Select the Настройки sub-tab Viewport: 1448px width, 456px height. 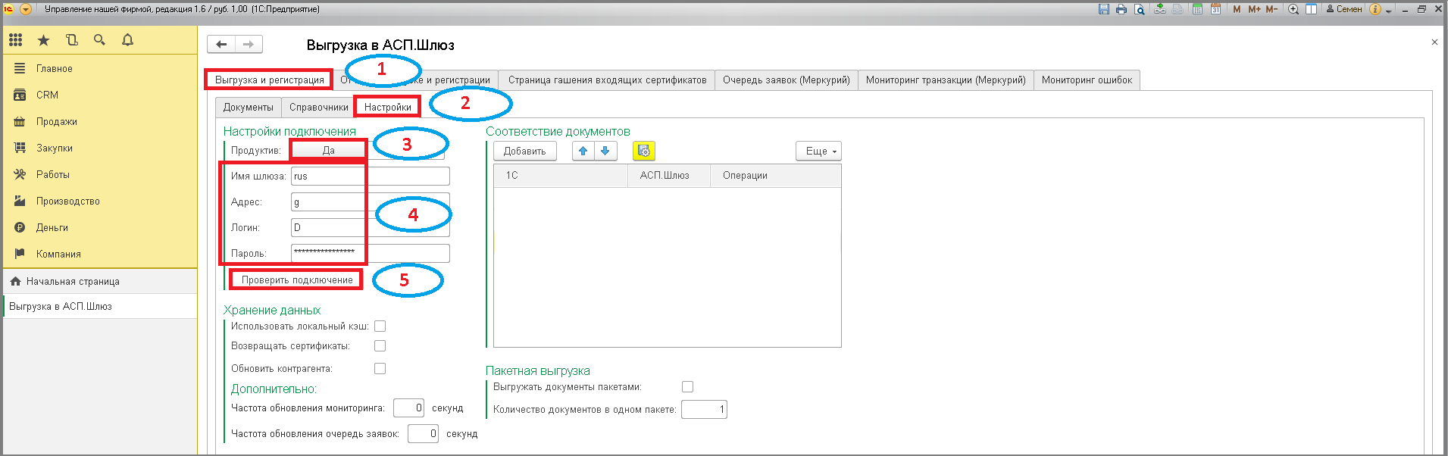click(x=387, y=107)
